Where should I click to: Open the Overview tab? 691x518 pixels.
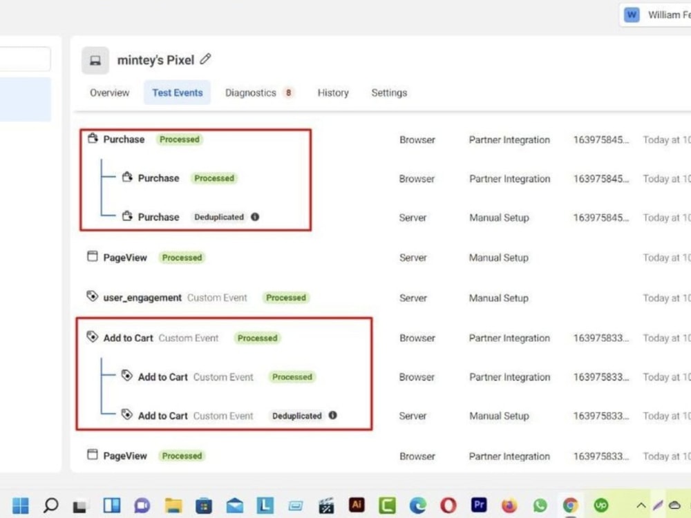(108, 93)
